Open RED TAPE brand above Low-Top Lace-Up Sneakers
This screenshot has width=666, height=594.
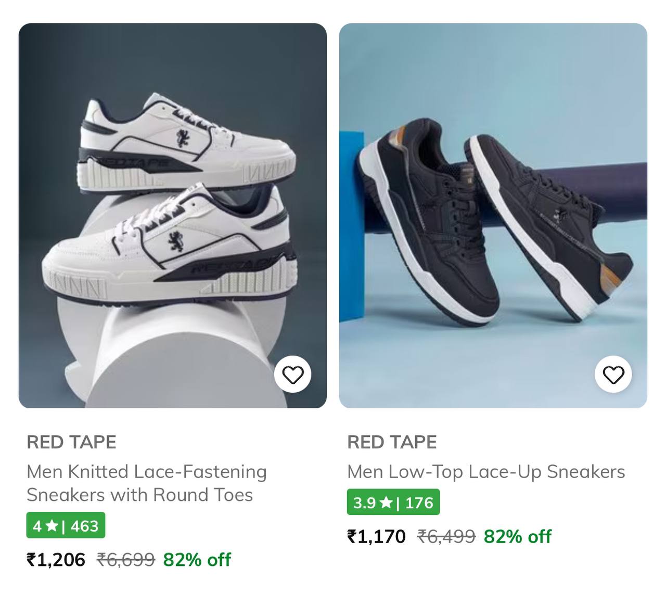392,442
